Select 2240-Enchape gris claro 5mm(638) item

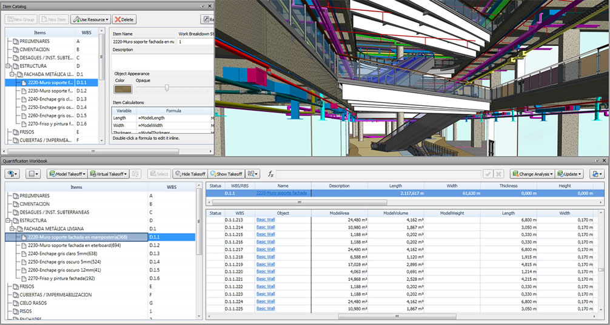(62, 254)
